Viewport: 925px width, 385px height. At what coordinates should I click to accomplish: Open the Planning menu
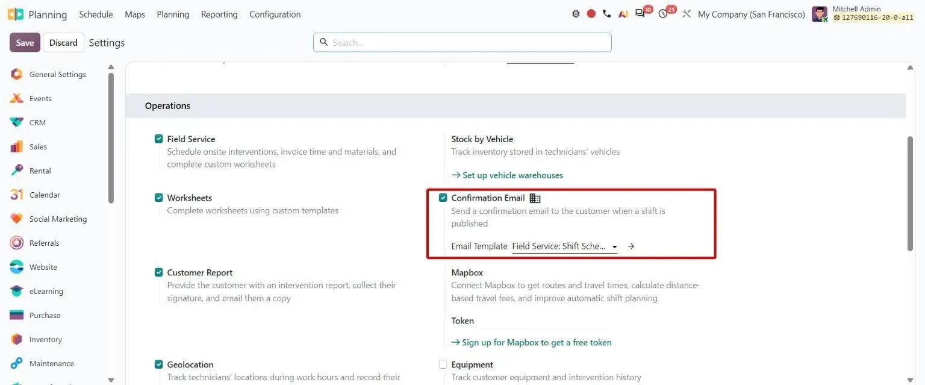(x=173, y=14)
